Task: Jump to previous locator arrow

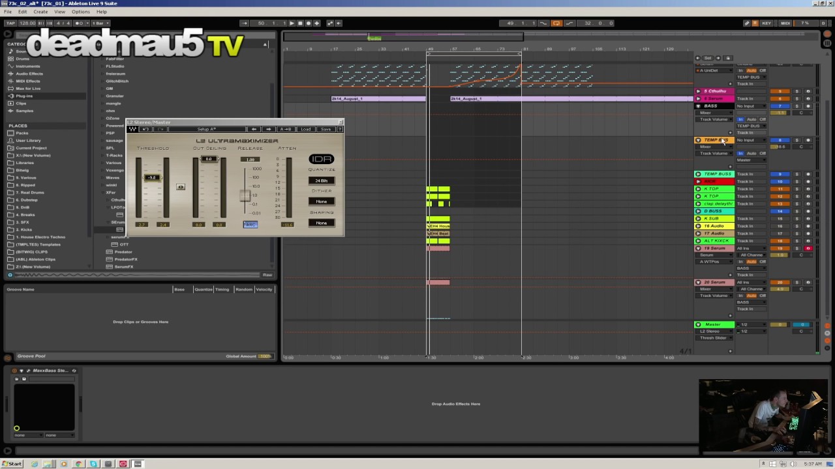Action: [698, 58]
